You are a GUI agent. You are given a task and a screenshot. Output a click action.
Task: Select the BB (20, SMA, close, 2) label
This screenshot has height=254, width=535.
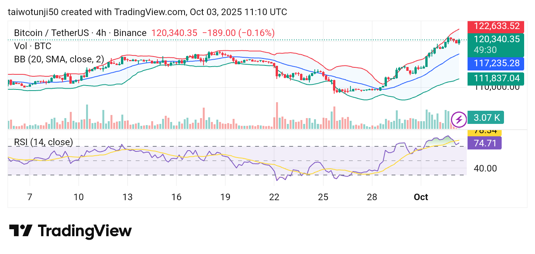pyautogui.click(x=59, y=59)
